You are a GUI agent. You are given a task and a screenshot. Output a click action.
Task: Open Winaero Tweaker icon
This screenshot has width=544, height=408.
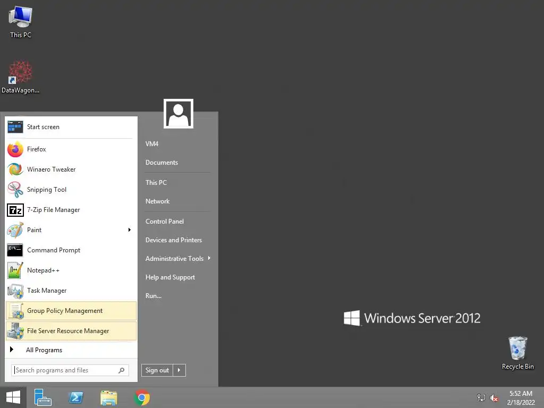pyautogui.click(x=15, y=169)
